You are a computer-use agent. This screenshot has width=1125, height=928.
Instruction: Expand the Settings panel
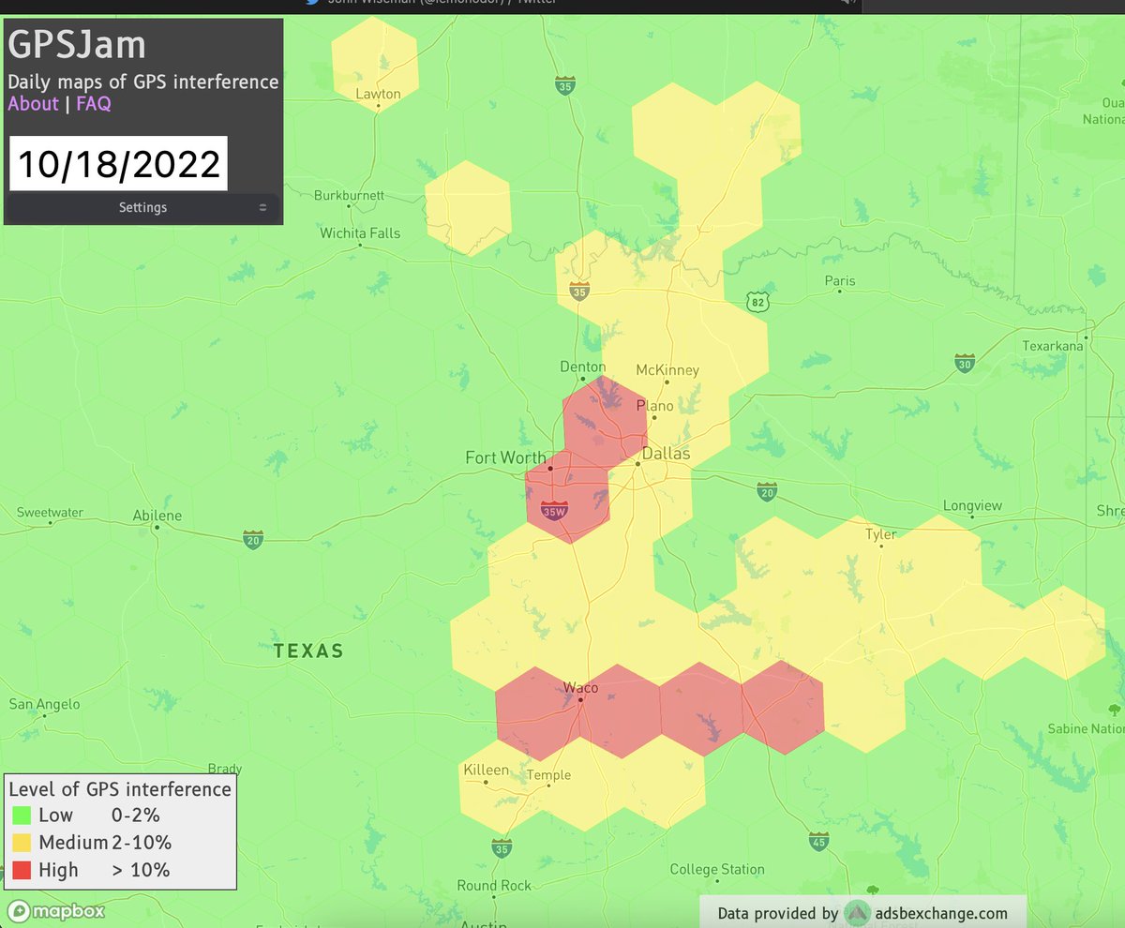(142, 207)
